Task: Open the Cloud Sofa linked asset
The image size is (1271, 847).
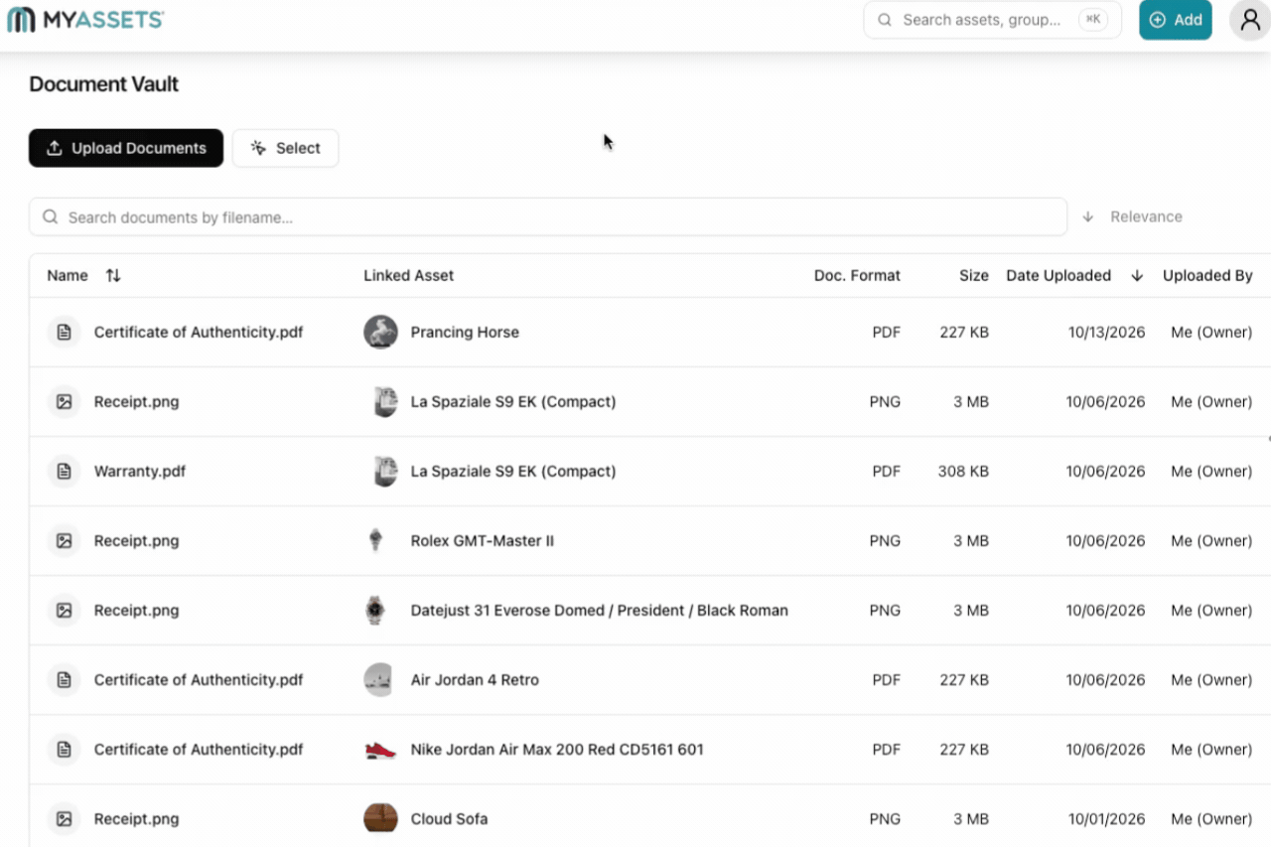Action: click(x=449, y=819)
